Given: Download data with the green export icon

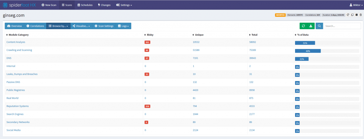Looking at the screenshot, I should pos(311,26).
